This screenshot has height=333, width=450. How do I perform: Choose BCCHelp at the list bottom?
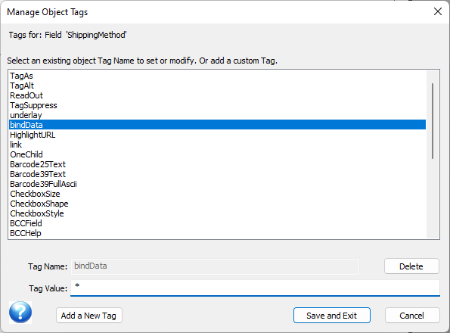click(217, 233)
